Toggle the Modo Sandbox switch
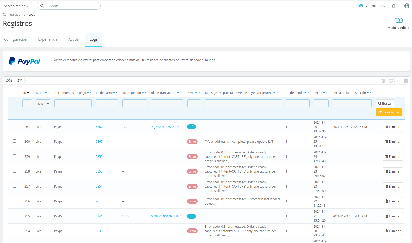This screenshot has width=412, height=243. pos(398,20)
